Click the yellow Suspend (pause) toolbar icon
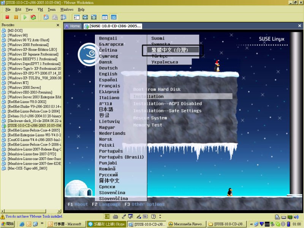This screenshot has width=304, height=228. pyautogui.click(x=16, y=17)
